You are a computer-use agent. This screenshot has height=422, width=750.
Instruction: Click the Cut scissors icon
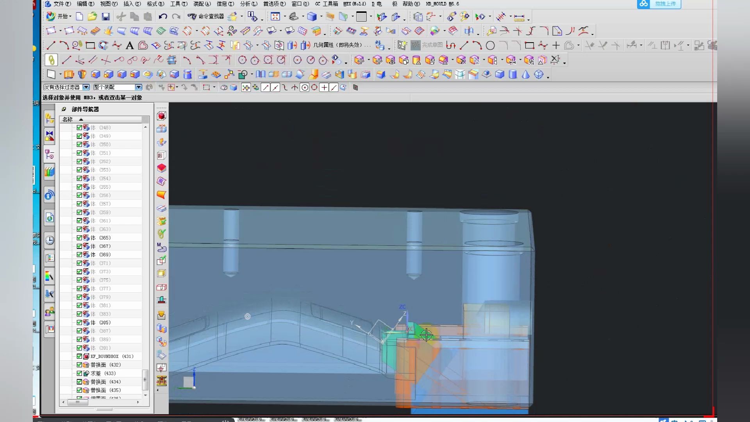121,16
